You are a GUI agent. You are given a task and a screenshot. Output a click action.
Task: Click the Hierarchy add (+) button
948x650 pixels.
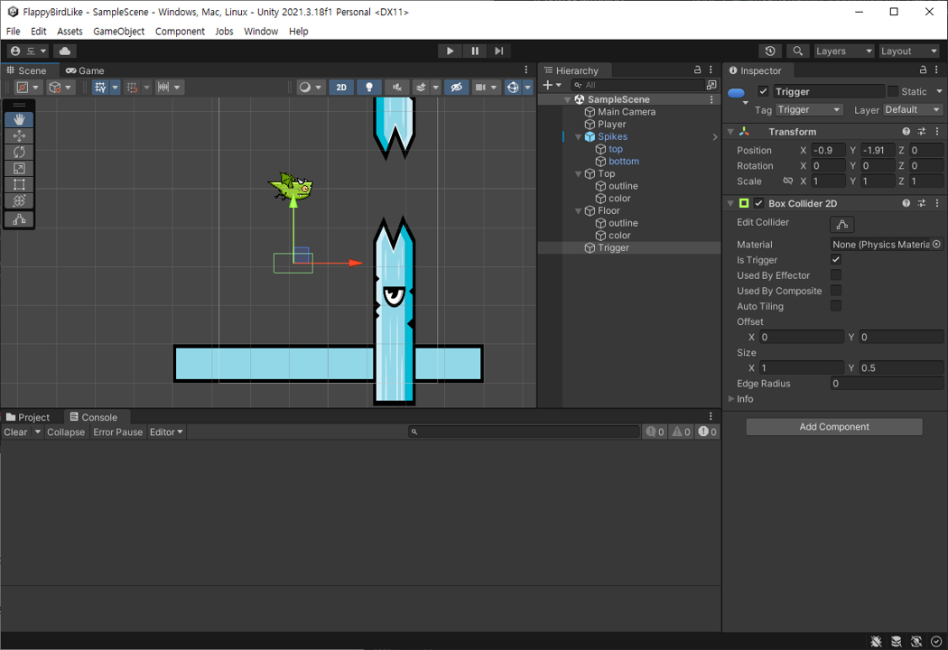[x=548, y=85]
